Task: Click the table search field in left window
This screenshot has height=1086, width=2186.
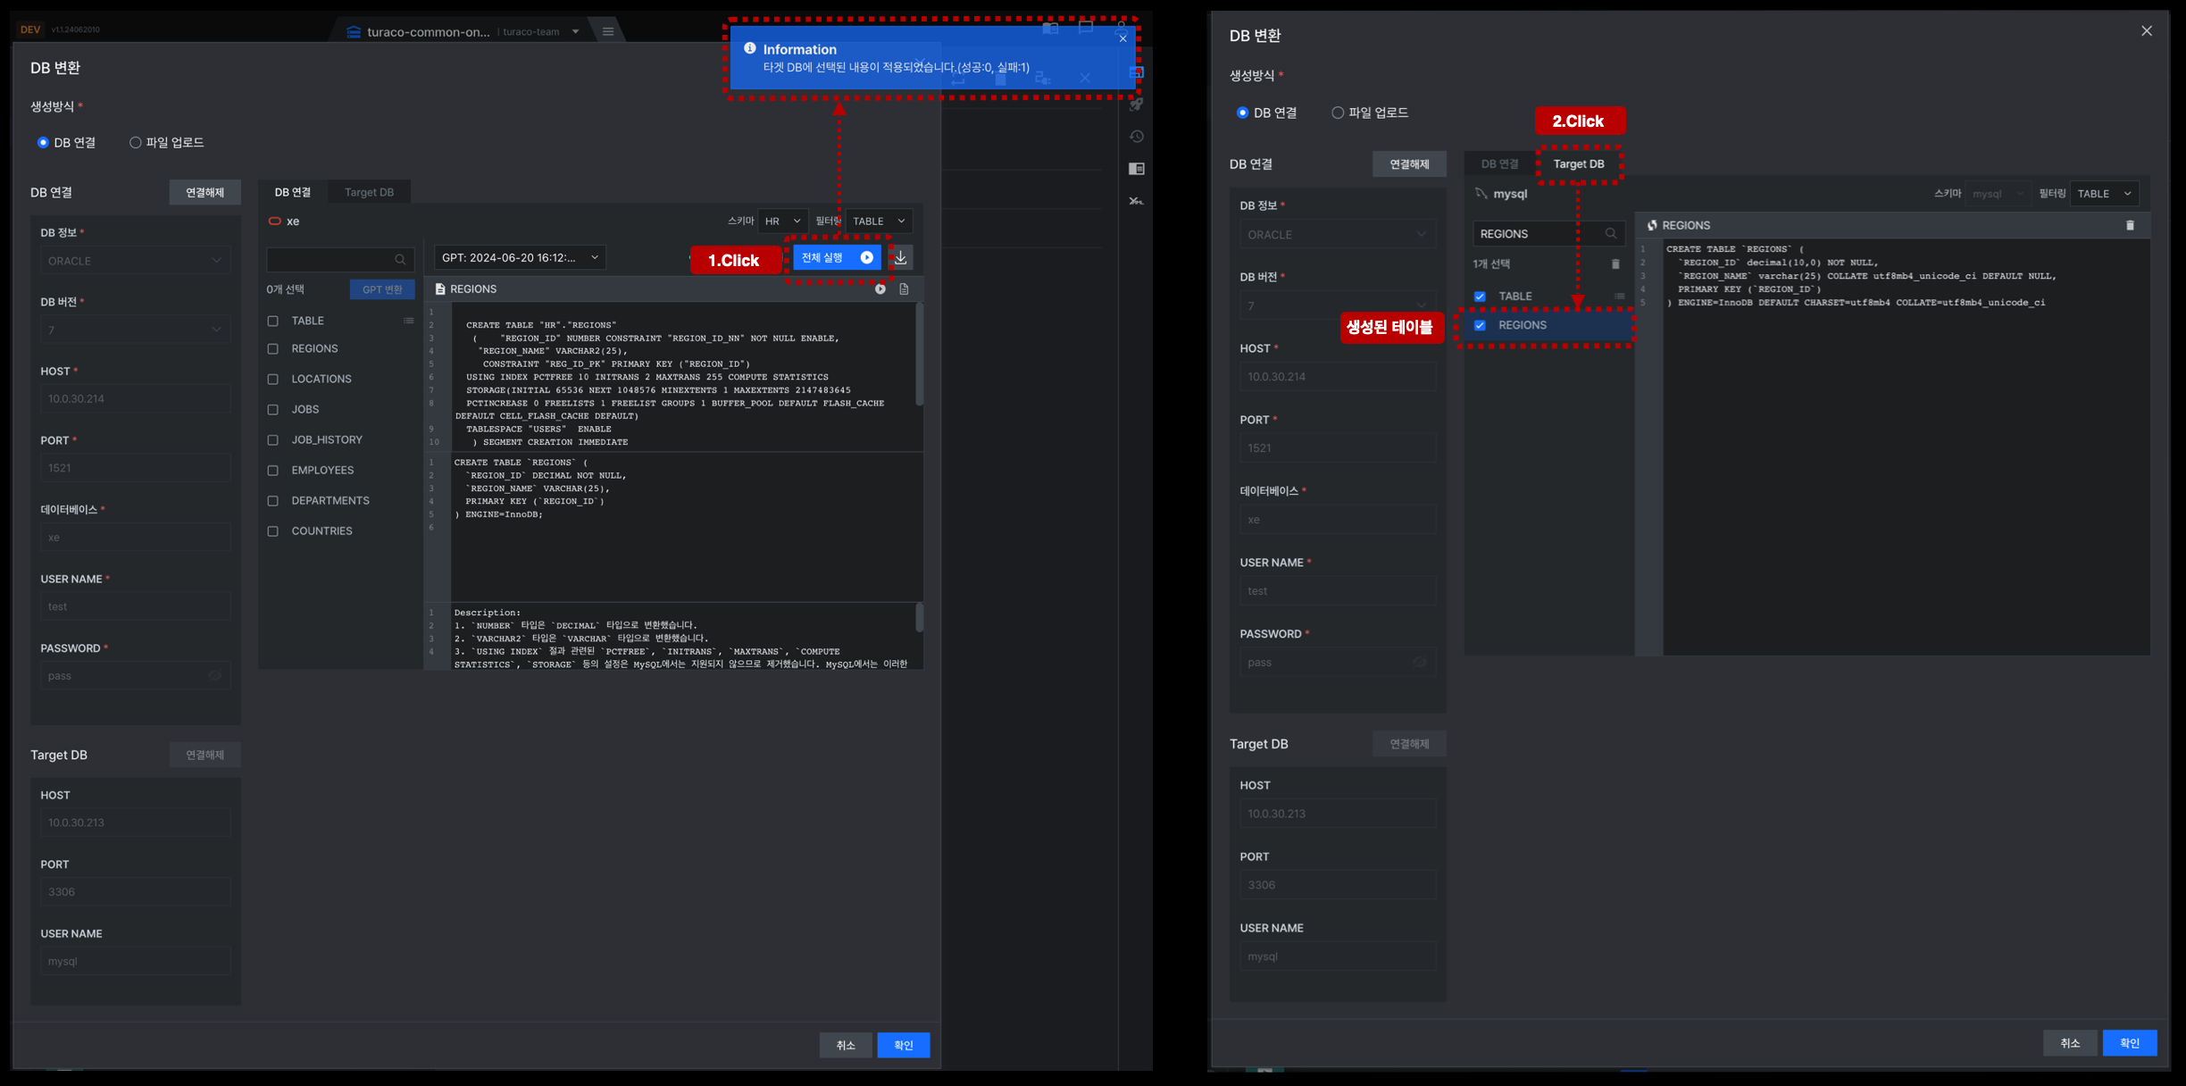Action: [x=340, y=260]
